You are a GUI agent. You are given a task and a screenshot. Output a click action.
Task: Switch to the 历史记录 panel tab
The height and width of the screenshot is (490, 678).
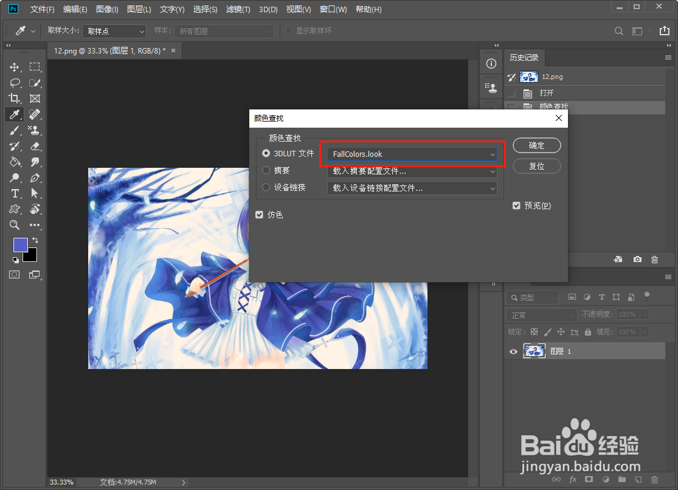coord(524,58)
